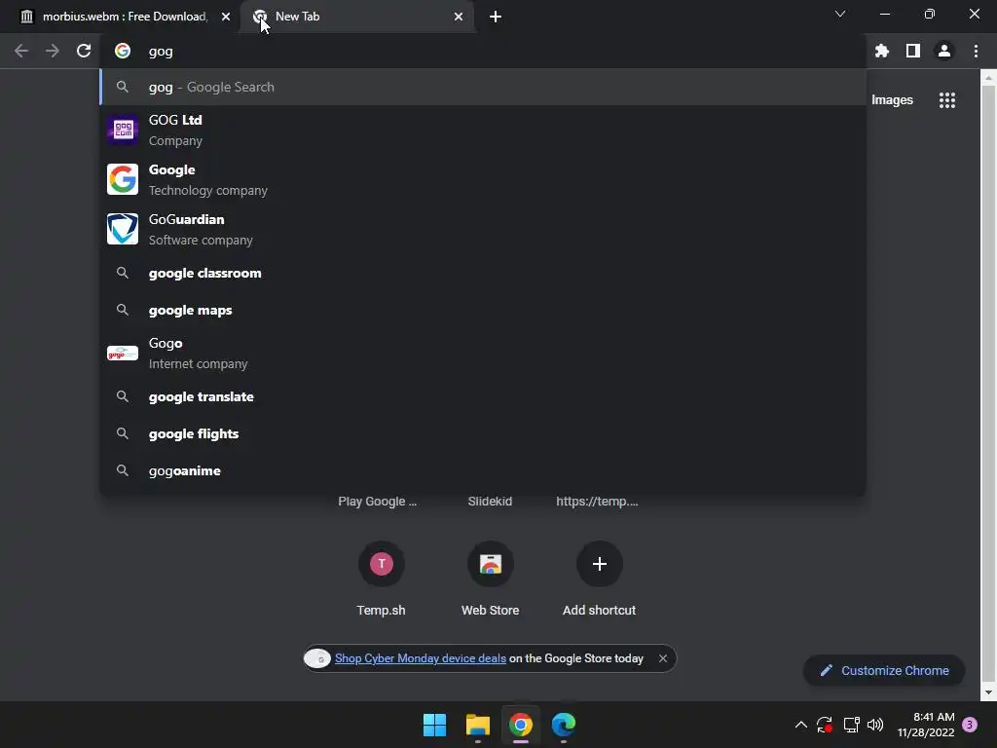997x748 pixels.
Task: Click the Customize Chrome button
Action: tap(884, 670)
